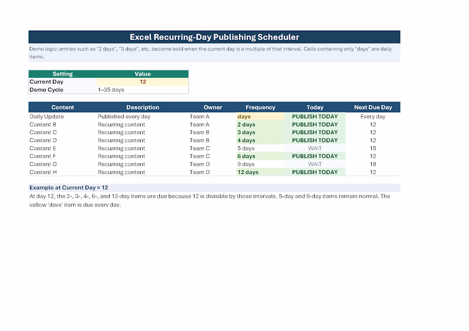Select the yellow 'days' frequency cell
The height and width of the screenshot is (331, 469).
[x=260, y=117]
